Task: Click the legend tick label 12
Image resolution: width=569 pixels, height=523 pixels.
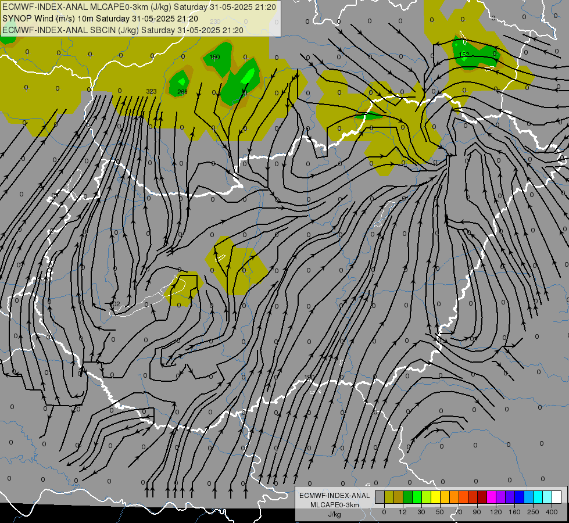Action: coord(403,512)
